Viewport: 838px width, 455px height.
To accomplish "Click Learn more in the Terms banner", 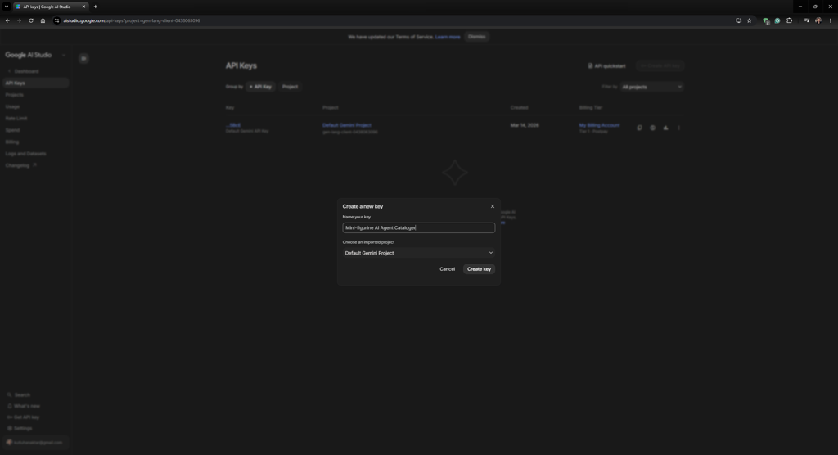I will (448, 37).
